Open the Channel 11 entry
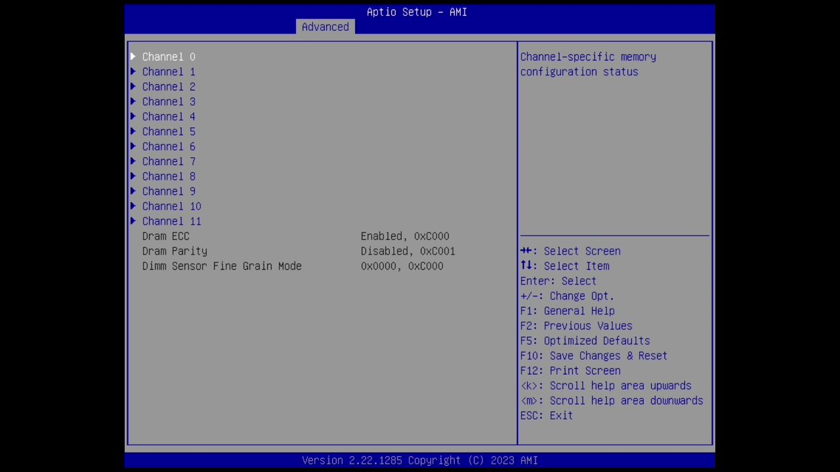The width and height of the screenshot is (840, 472). (x=172, y=222)
